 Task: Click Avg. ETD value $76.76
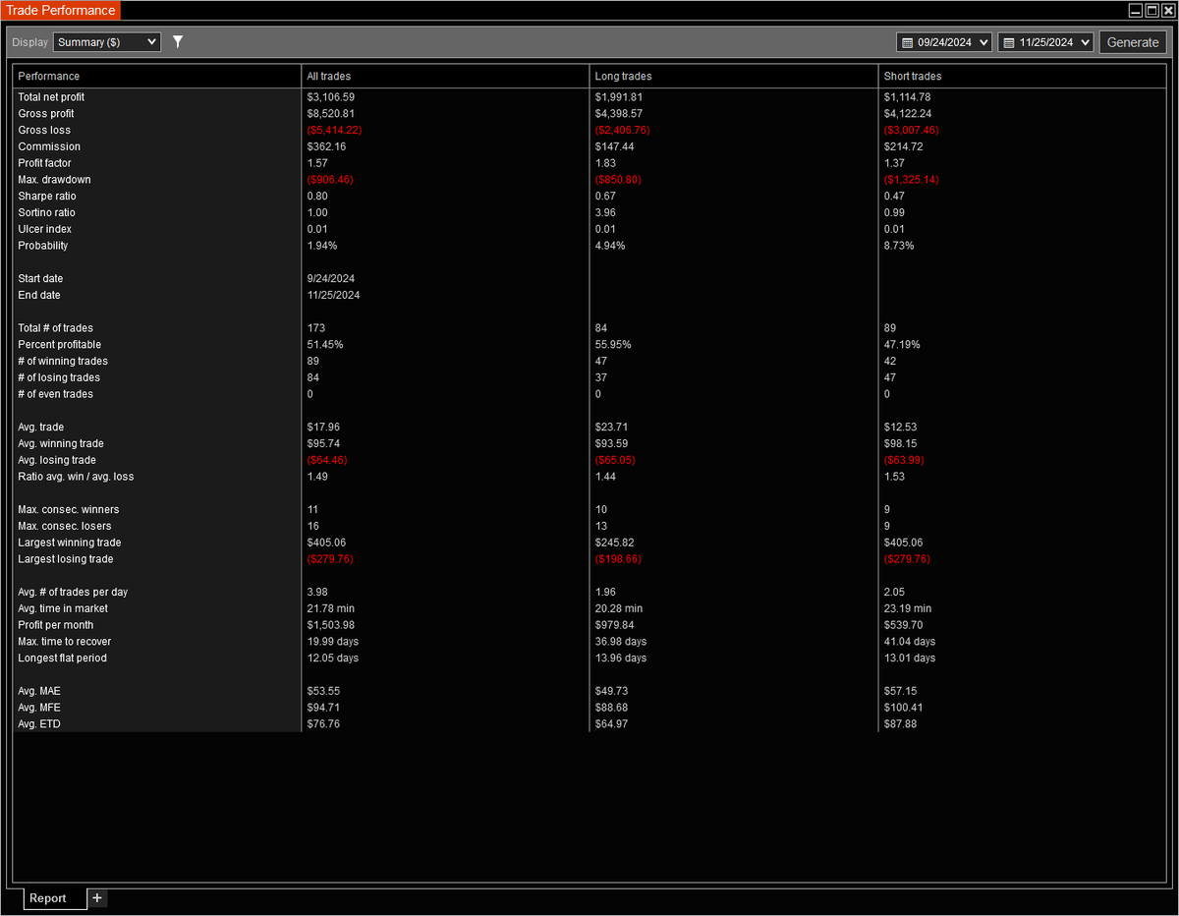pyautogui.click(x=323, y=724)
